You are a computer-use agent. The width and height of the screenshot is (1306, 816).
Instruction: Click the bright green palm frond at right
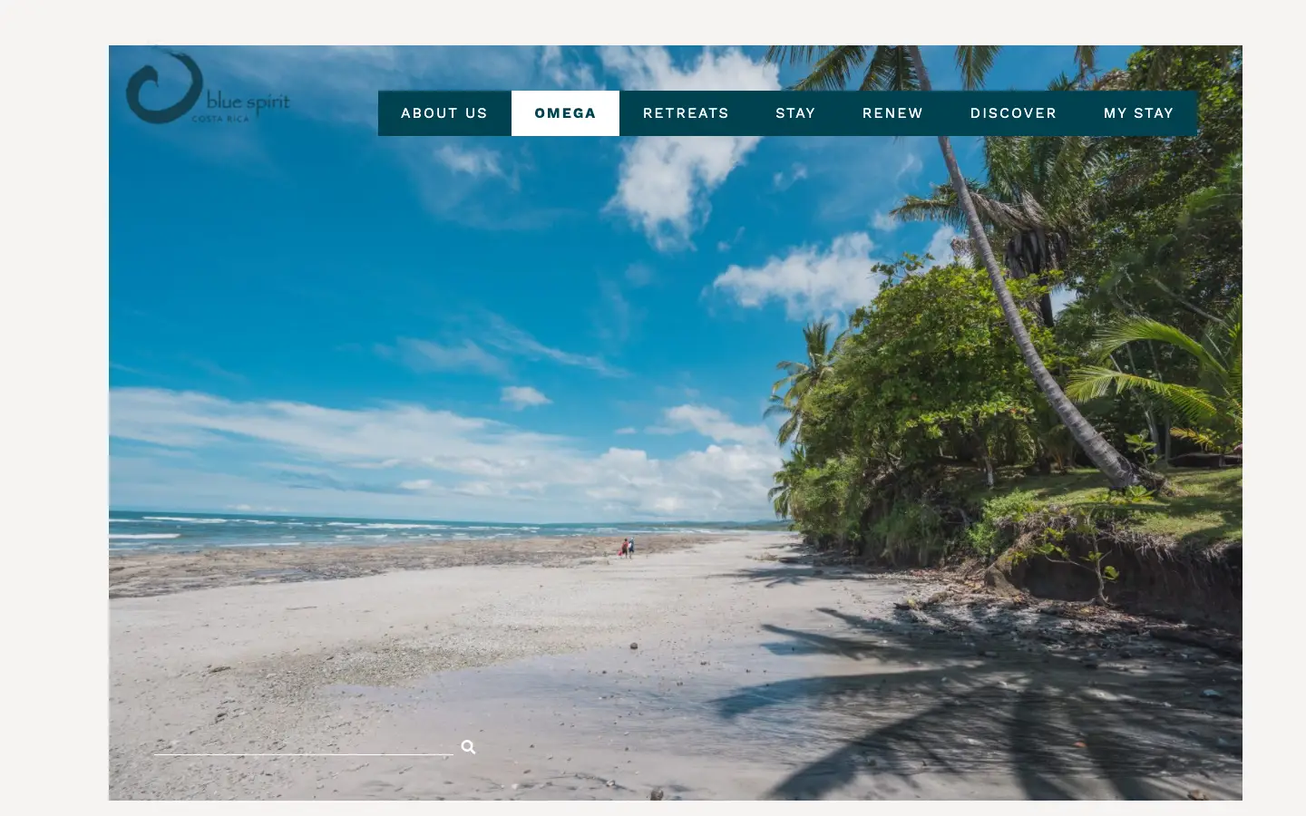[x=1152, y=372]
